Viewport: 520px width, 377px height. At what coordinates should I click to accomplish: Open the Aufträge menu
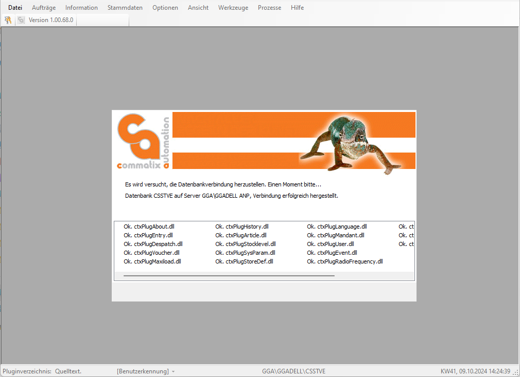pos(44,8)
